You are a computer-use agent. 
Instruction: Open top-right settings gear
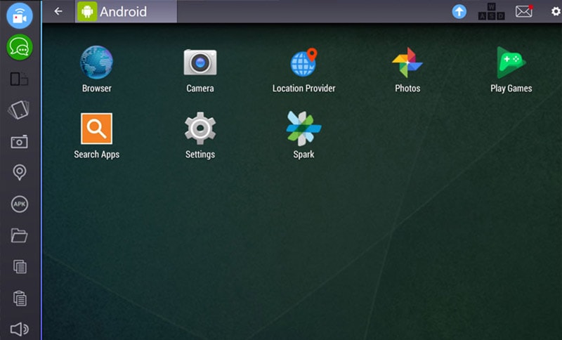coord(556,11)
